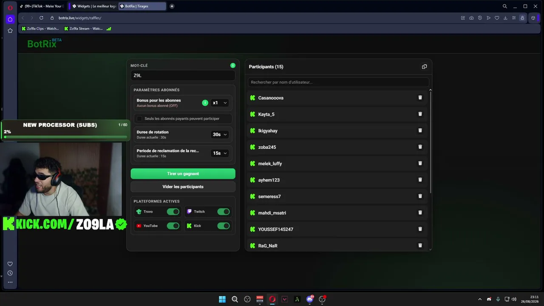Click the Tirer un gagnant button
This screenshot has width=544, height=306.
[183, 173]
